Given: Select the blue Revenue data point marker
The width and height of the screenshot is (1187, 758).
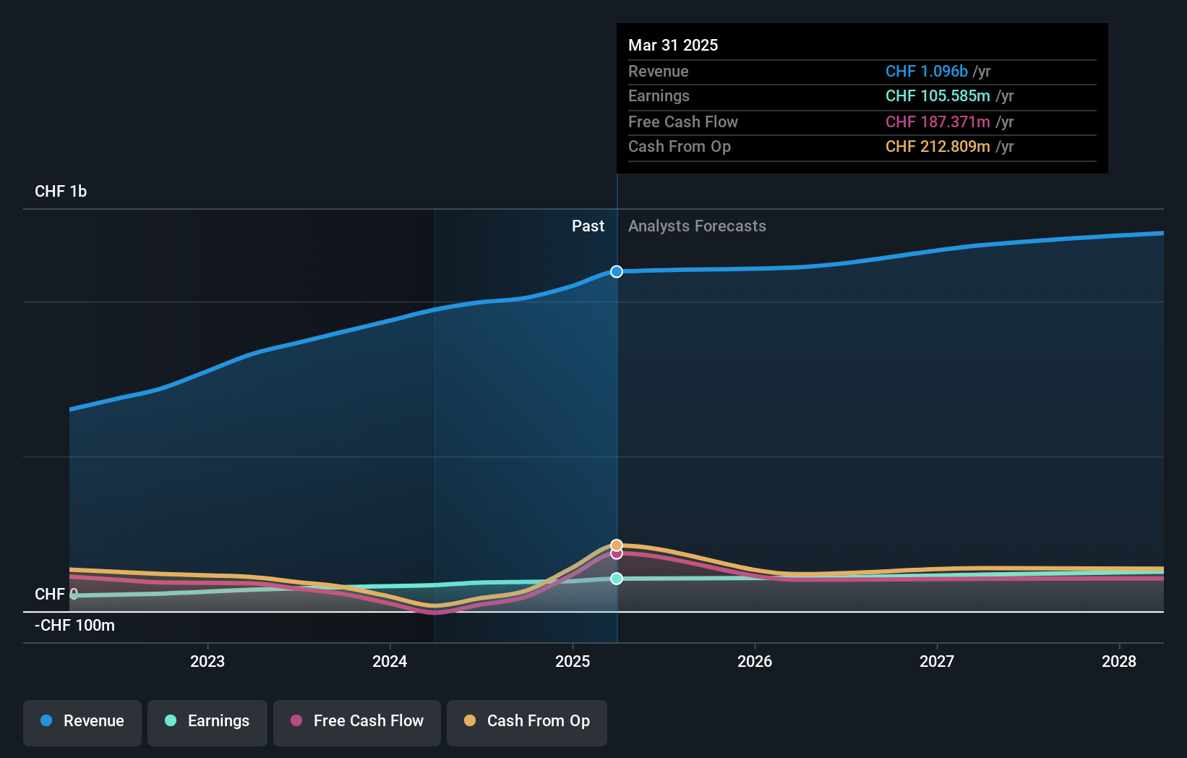Looking at the screenshot, I should pyautogui.click(x=616, y=272).
